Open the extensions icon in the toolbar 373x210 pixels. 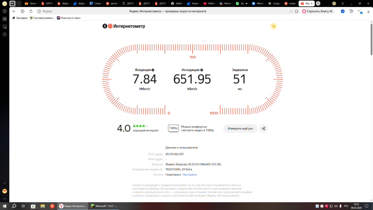(351, 11)
